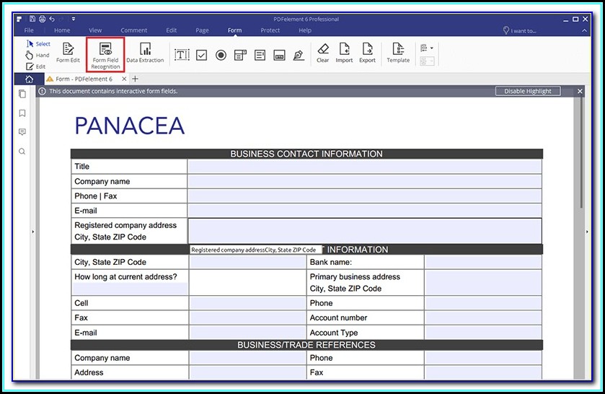Add a radio button form element

coord(221,56)
